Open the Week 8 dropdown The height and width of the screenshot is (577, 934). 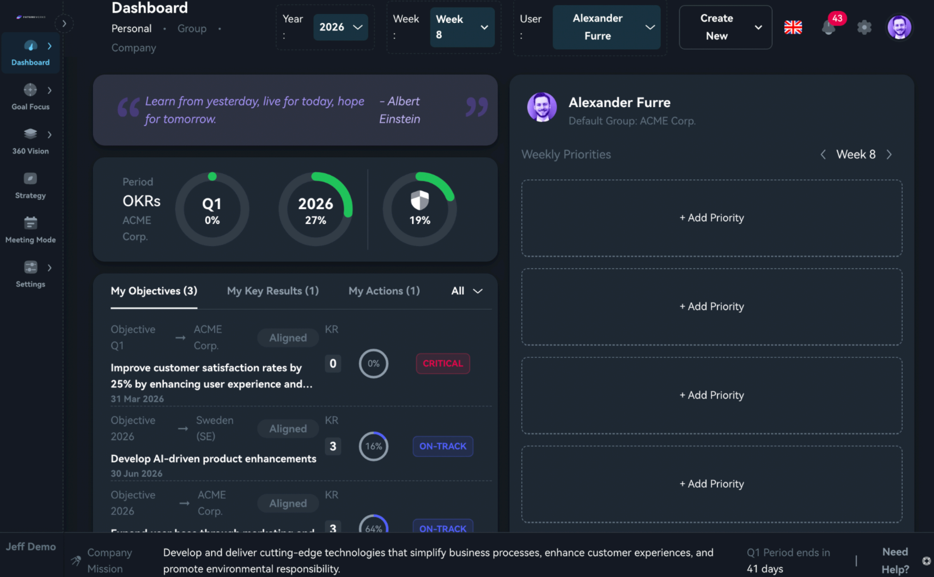point(462,27)
